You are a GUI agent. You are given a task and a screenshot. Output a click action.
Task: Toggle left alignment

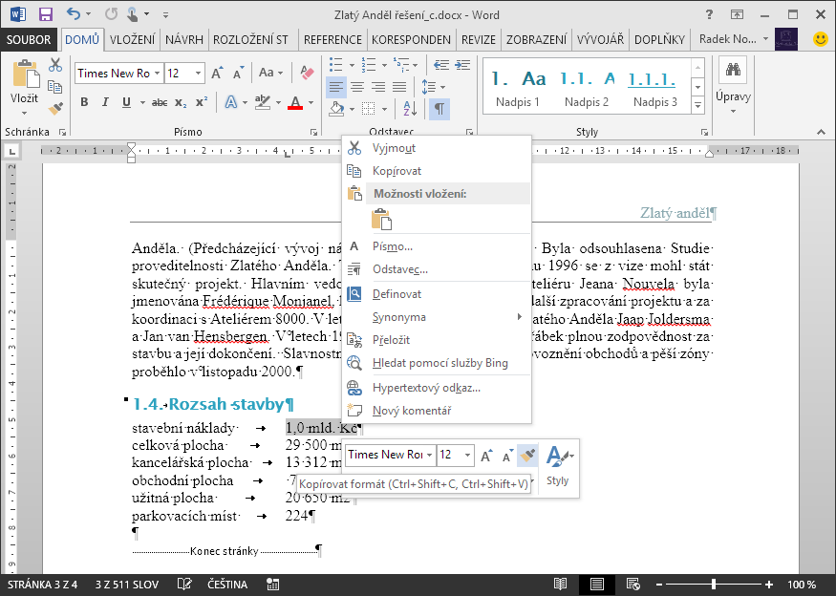336,87
